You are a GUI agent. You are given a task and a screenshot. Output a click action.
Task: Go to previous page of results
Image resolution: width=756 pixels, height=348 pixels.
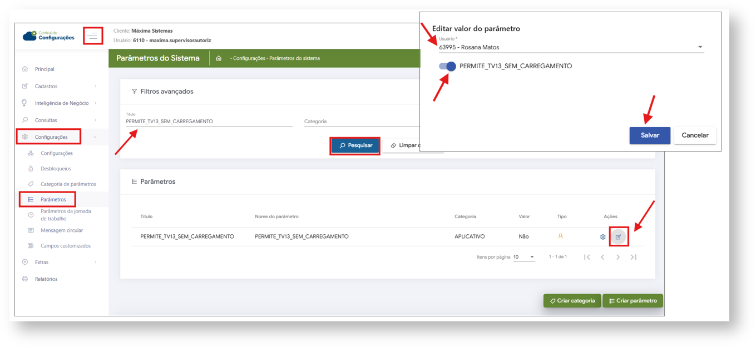click(x=602, y=258)
